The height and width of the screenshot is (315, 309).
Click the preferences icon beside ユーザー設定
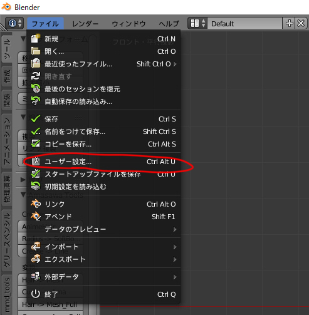(36, 162)
